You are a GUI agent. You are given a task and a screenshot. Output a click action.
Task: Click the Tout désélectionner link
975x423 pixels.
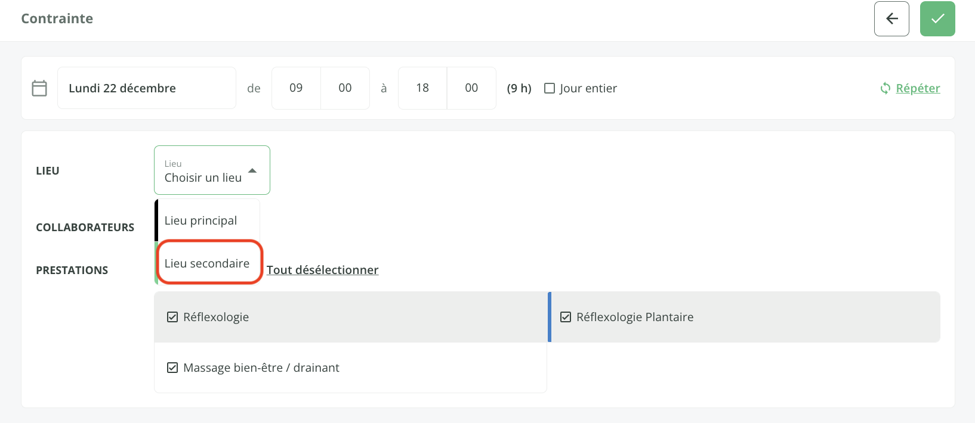click(322, 270)
